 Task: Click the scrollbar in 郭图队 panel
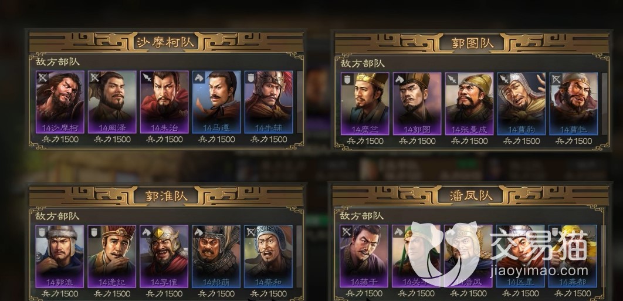coord(604,104)
